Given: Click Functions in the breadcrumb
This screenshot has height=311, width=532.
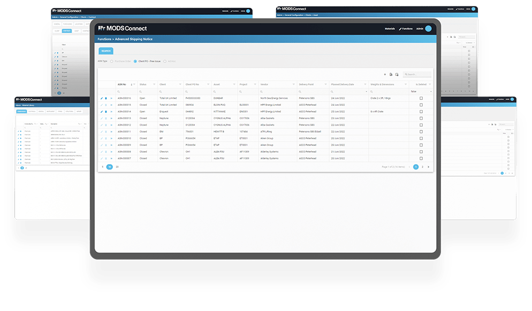Looking at the screenshot, I should pos(104,40).
